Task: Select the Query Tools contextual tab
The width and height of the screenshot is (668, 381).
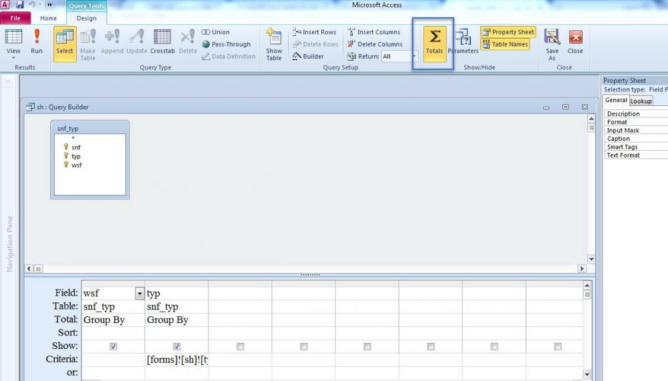Action: click(86, 6)
